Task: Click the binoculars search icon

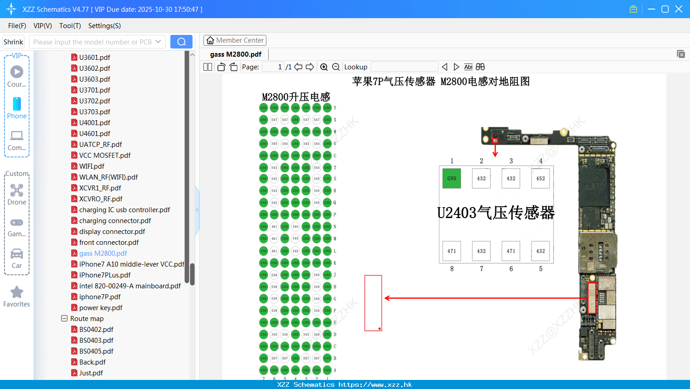Action: tap(480, 67)
